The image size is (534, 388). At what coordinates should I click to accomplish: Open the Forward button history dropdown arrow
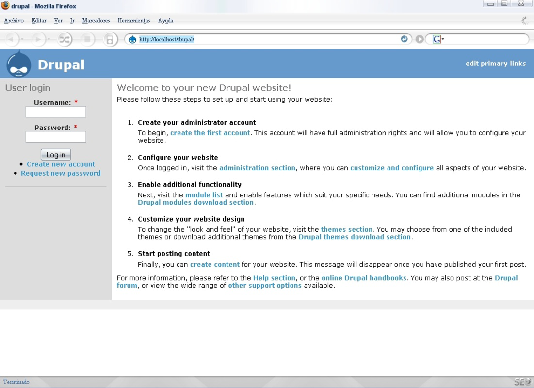point(49,39)
